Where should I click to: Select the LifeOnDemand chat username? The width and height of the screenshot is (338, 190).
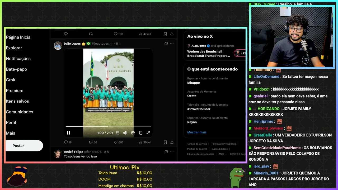click(266, 77)
